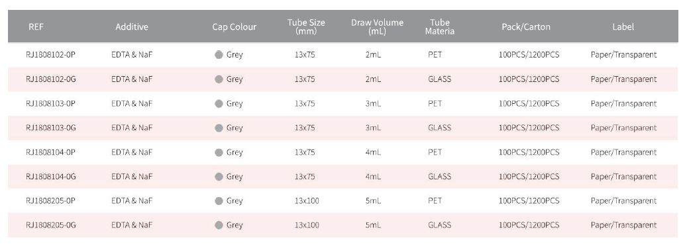Click the Label column header
Image resolution: width=687 pixels, height=250 pixels.
pos(623,26)
